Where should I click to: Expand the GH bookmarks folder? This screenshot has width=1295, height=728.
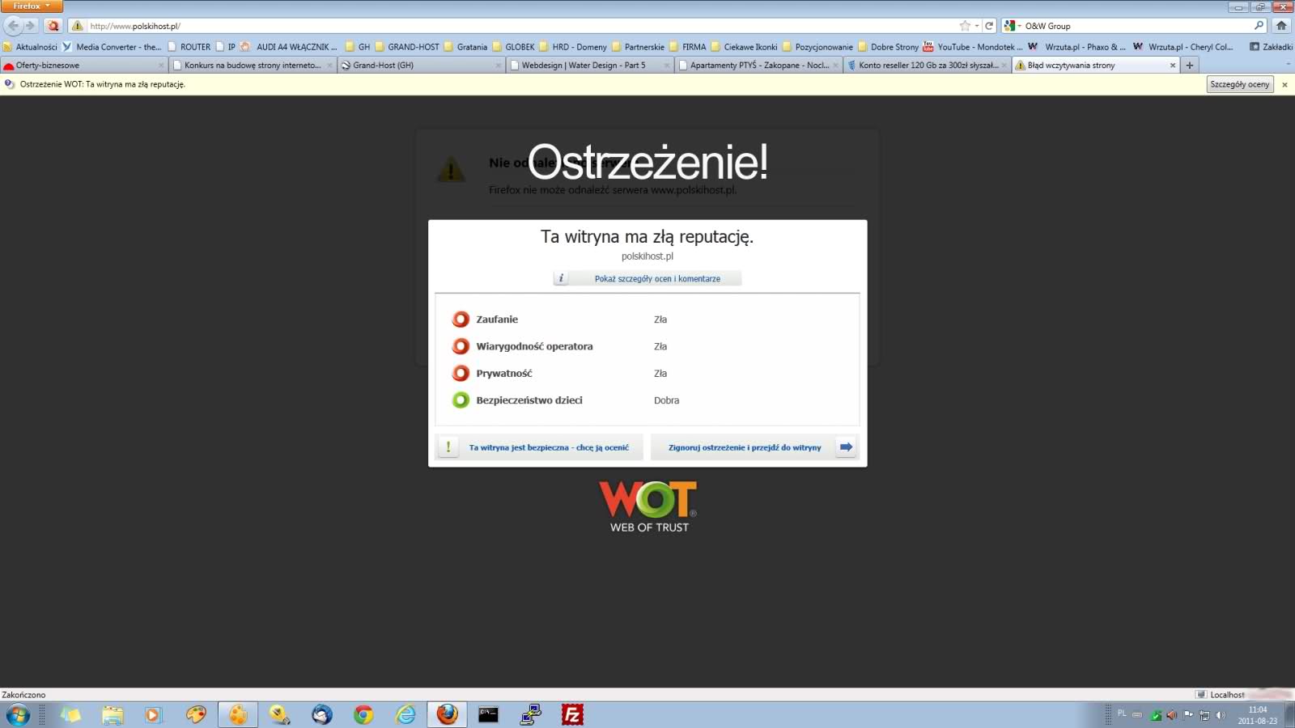(x=358, y=47)
